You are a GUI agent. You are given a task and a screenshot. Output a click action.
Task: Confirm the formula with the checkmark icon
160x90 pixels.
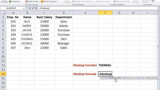pos(33,8)
